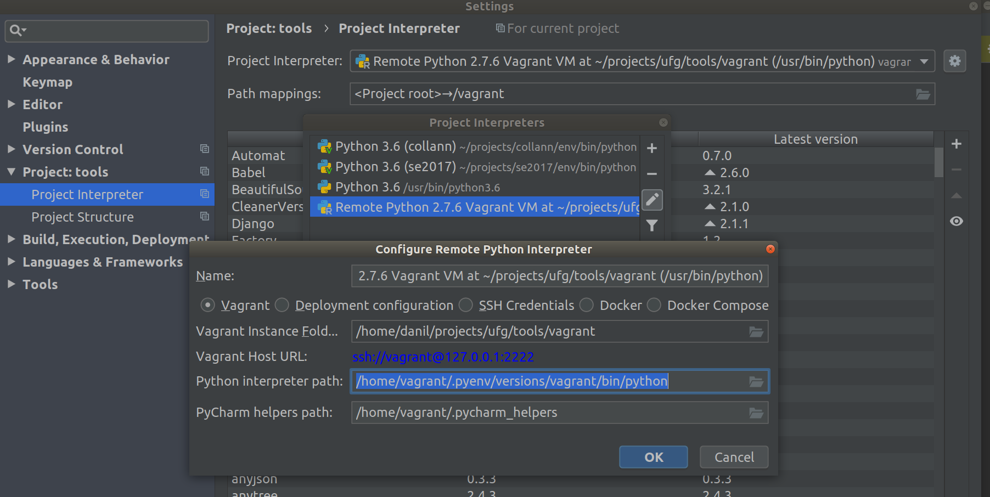The width and height of the screenshot is (990, 497).
Task: Select the Vagrant radio button
Action: pyautogui.click(x=207, y=305)
